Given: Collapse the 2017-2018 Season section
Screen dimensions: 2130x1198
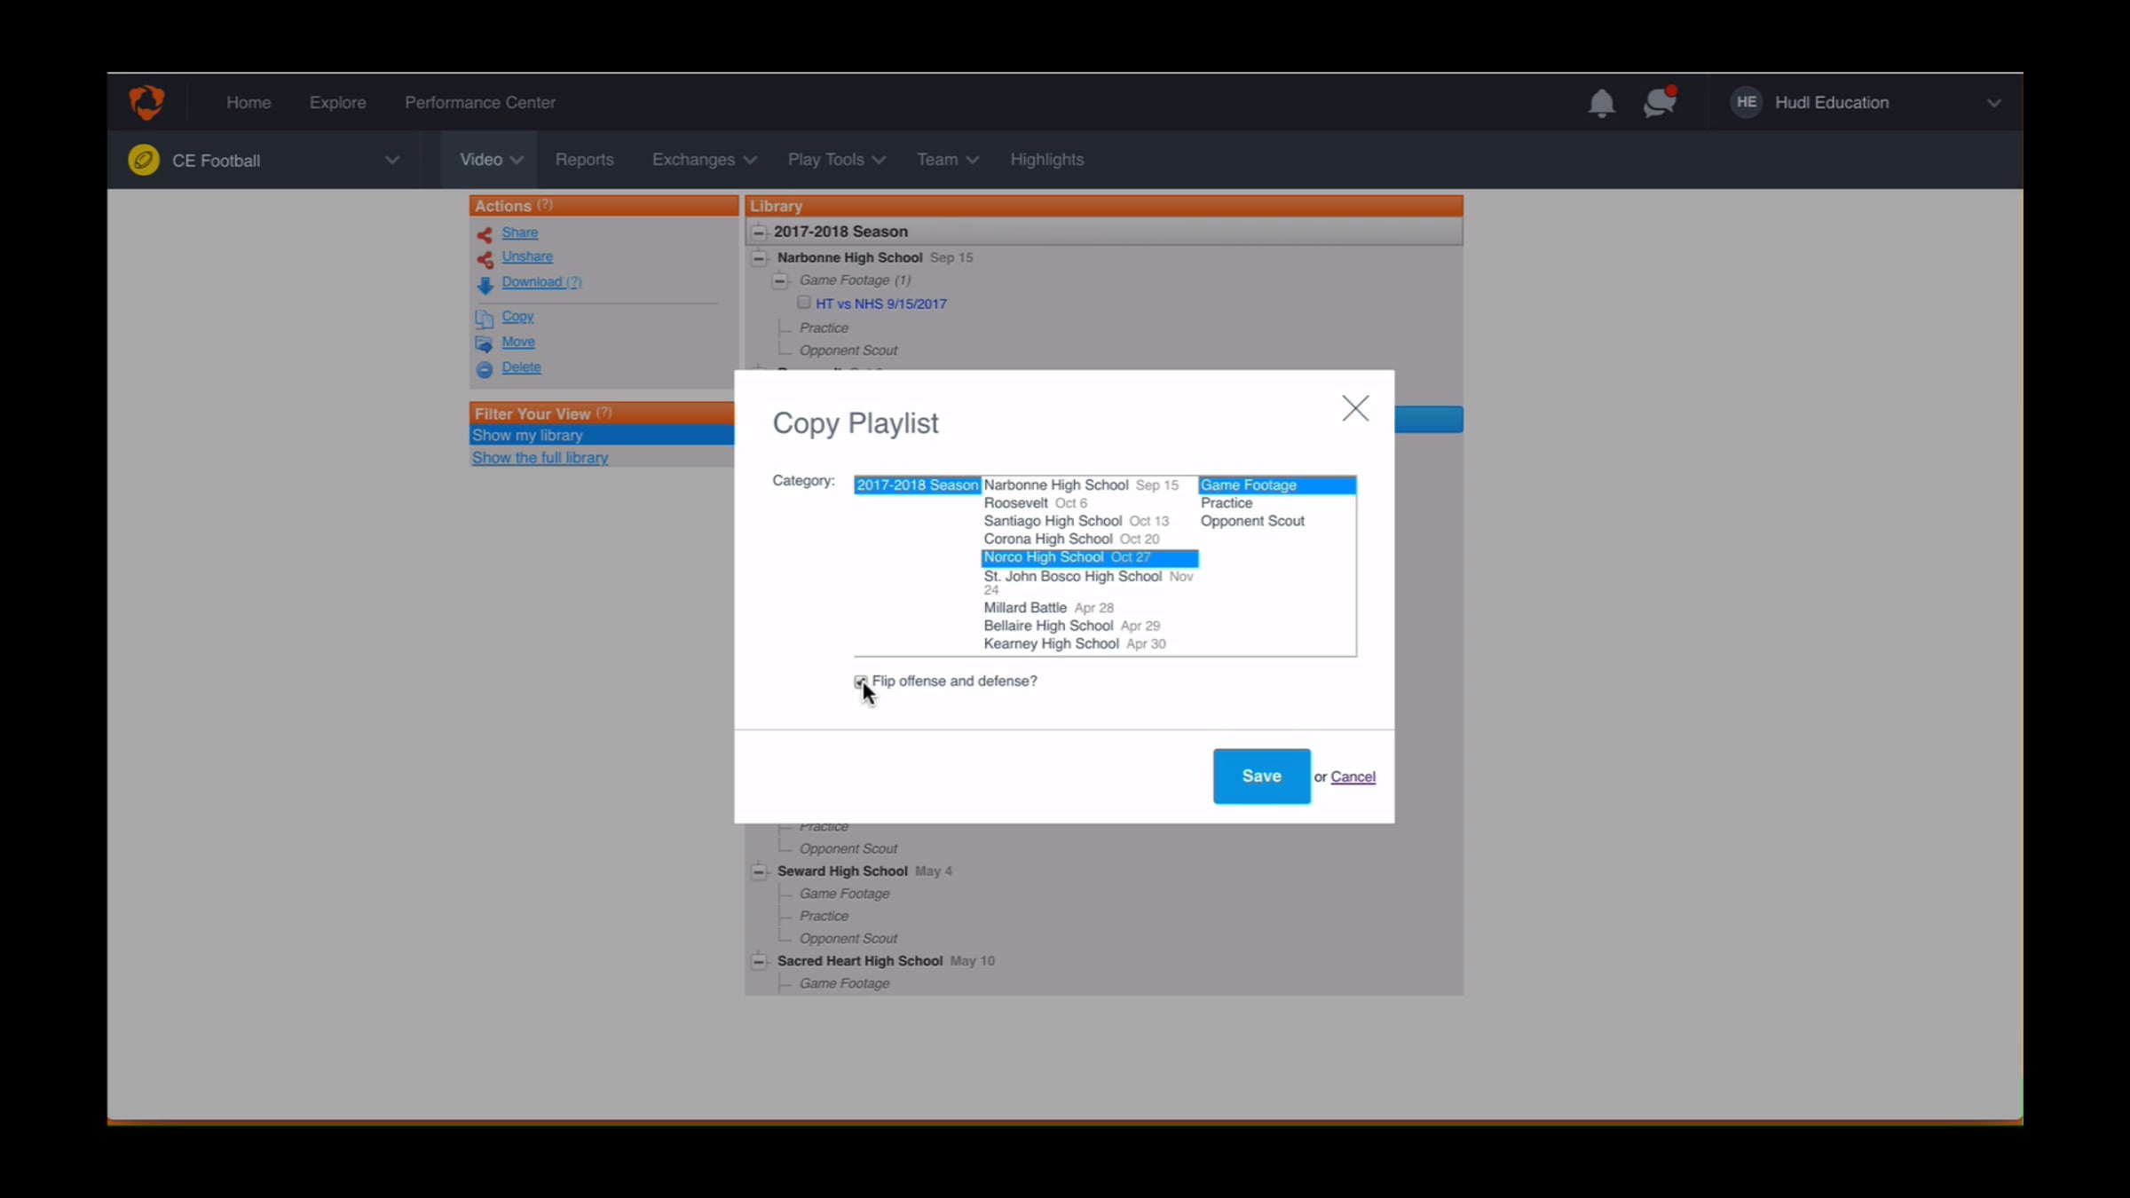Looking at the screenshot, I should pyautogui.click(x=759, y=232).
